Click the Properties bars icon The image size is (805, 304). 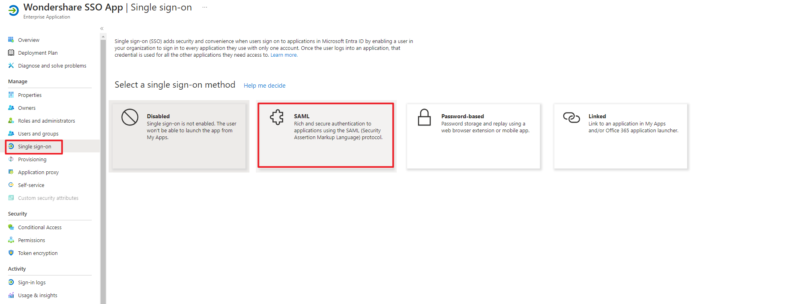click(11, 95)
